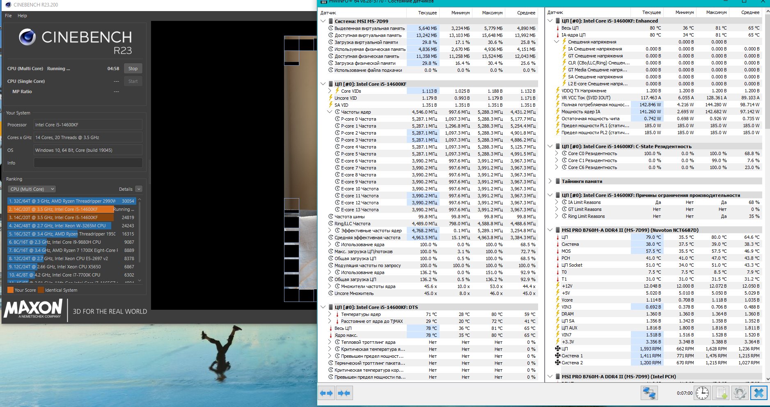Screen dimensions: 770x407
Task: Click the Среднее column header in right HWiNFO panel
Action: pos(745,12)
